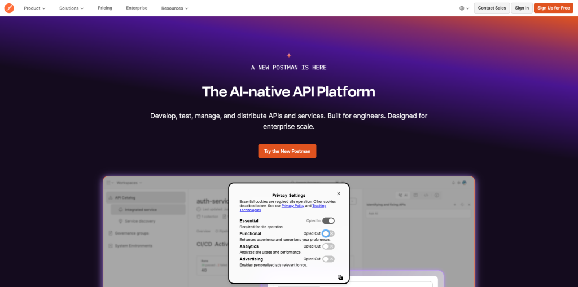
Task: Toggle the Essential cookies switch
Action: pos(329,220)
